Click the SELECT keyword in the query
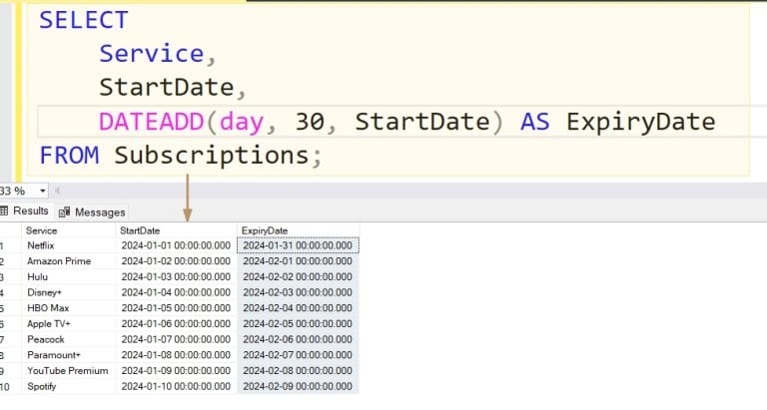This screenshot has height=410, width=767. (84, 20)
